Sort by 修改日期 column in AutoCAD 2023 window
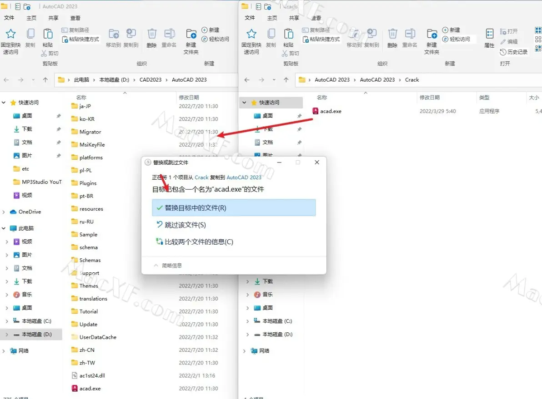542x399 pixels. (x=189, y=97)
